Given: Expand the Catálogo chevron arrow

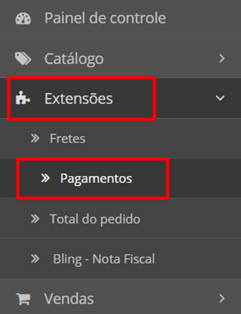Looking at the screenshot, I should click(222, 59).
